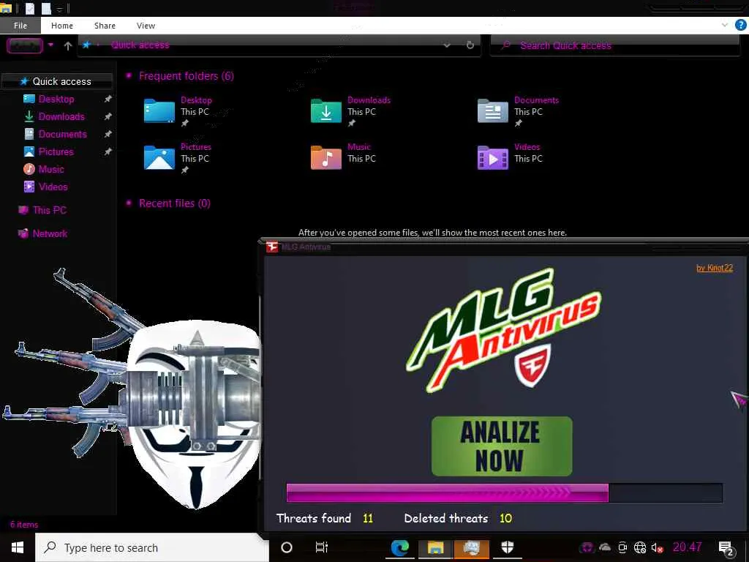The image size is (749, 562).
Task: Open network globe tray icon
Action: [640, 547]
